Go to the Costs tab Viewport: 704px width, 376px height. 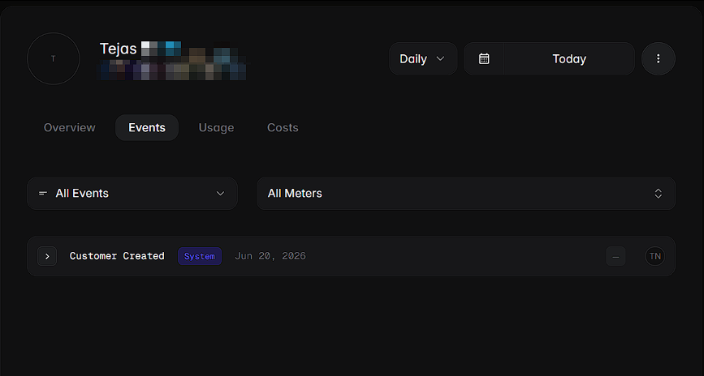(x=283, y=128)
